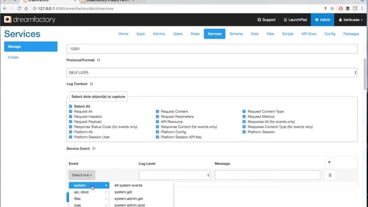Add a service event row with the plus icon

[x=329, y=162]
